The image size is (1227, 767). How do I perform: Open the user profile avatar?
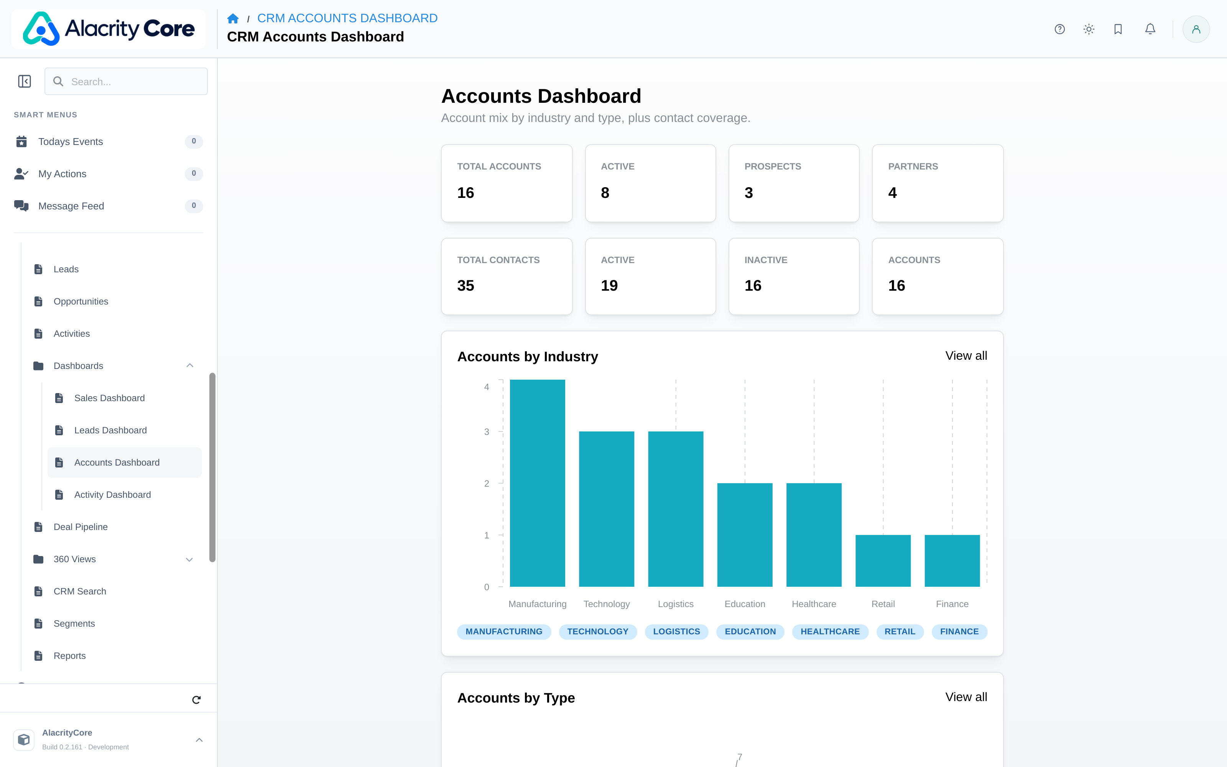pos(1196,30)
